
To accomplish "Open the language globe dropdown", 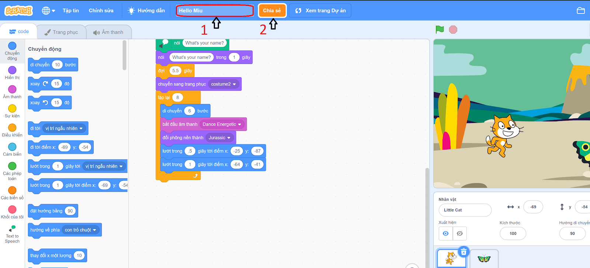I will pyautogui.click(x=48, y=11).
